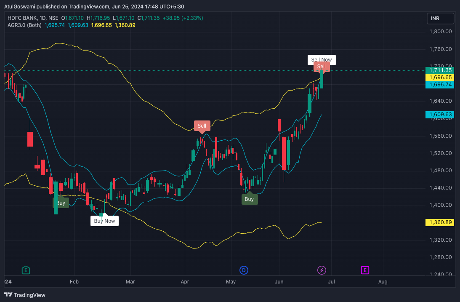Viewport: 460px width, 302px height.
Task: Click the Feb label on time axis
Action: coord(74,282)
